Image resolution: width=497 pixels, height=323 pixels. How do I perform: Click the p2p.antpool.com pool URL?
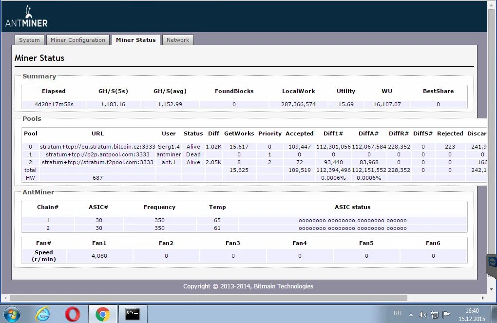[97, 154]
